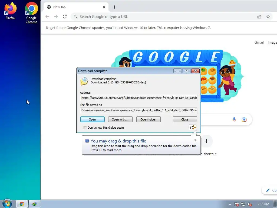The image size is (277, 208).
Task: Open the Windows Start menu orb
Action: point(7,204)
